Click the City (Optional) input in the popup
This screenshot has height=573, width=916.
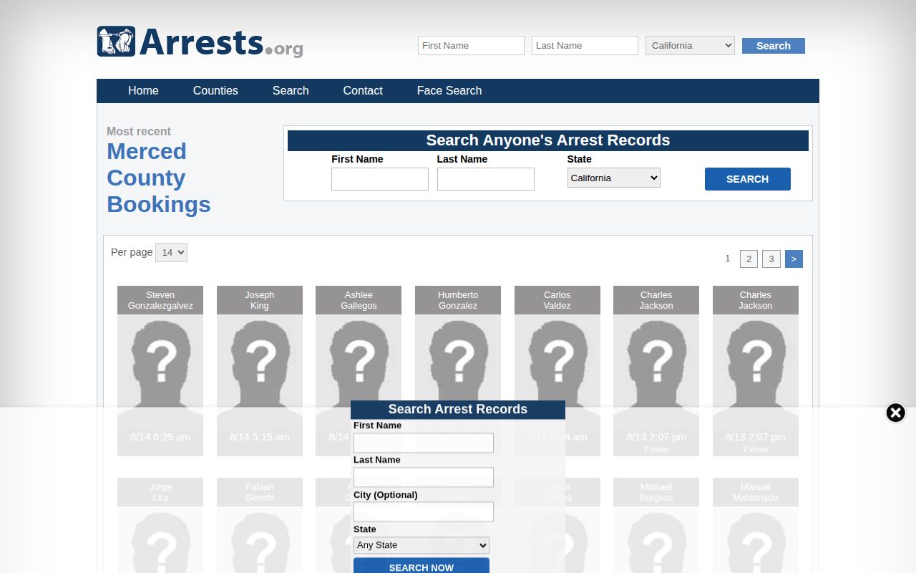424,511
